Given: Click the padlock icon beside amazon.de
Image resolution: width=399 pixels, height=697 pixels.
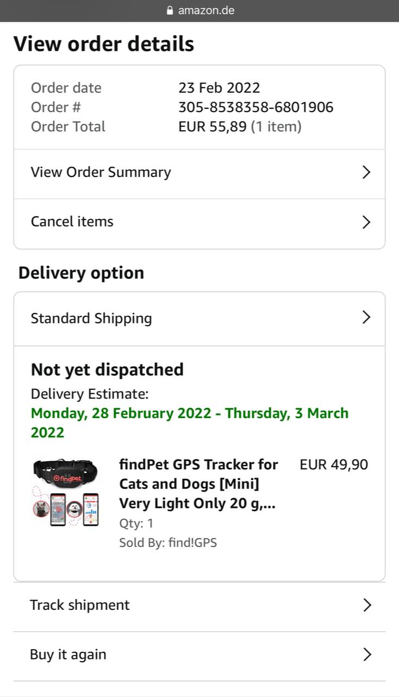Looking at the screenshot, I should (170, 10).
